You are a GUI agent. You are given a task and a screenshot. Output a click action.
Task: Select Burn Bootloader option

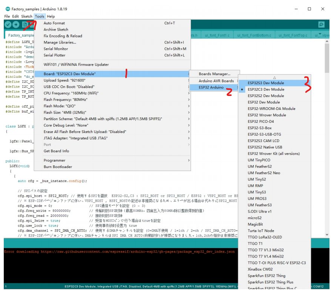point(57,167)
